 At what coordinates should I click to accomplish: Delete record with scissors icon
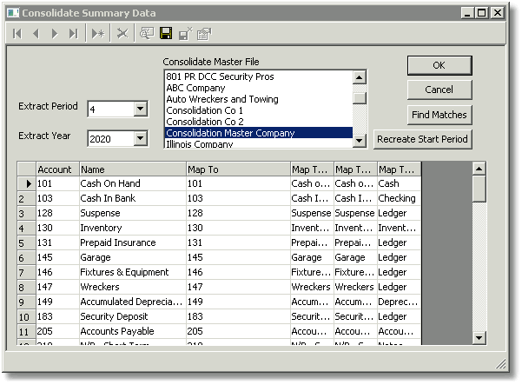[x=122, y=34]
